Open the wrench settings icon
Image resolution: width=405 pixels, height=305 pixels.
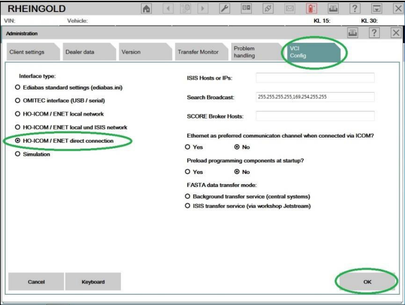click(x=225, y=9)
